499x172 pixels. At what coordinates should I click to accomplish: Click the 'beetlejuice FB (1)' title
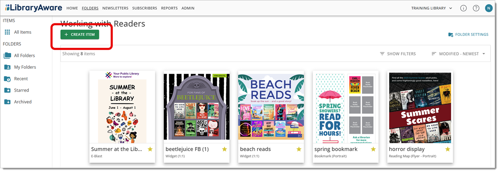(x=187, y=149)
